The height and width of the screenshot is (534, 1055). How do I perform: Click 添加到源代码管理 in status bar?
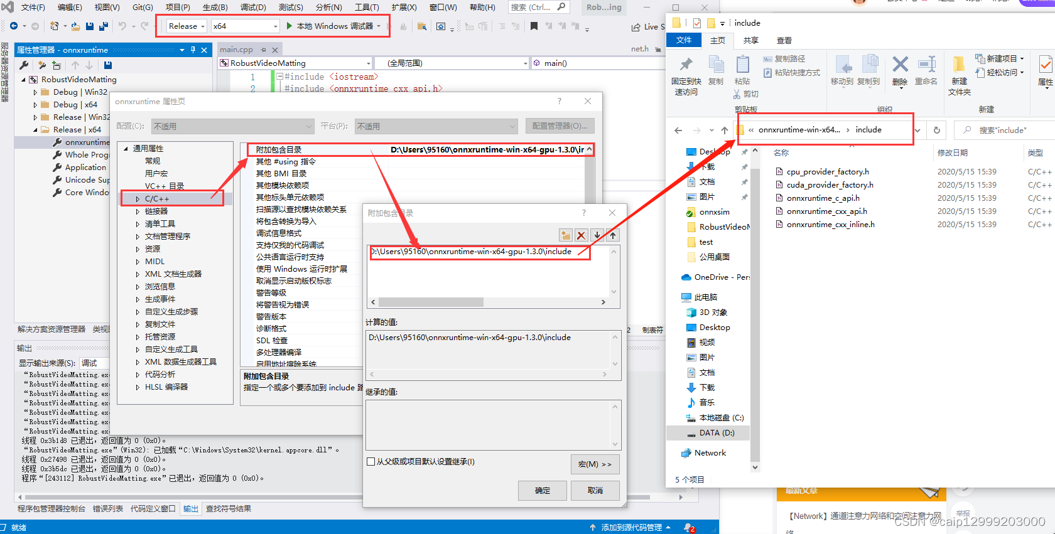coord(630,528)
